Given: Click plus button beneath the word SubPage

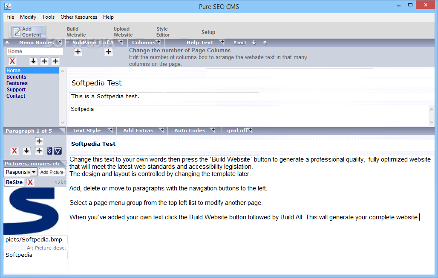Looking at the screenshot, I should coord(78,52).
